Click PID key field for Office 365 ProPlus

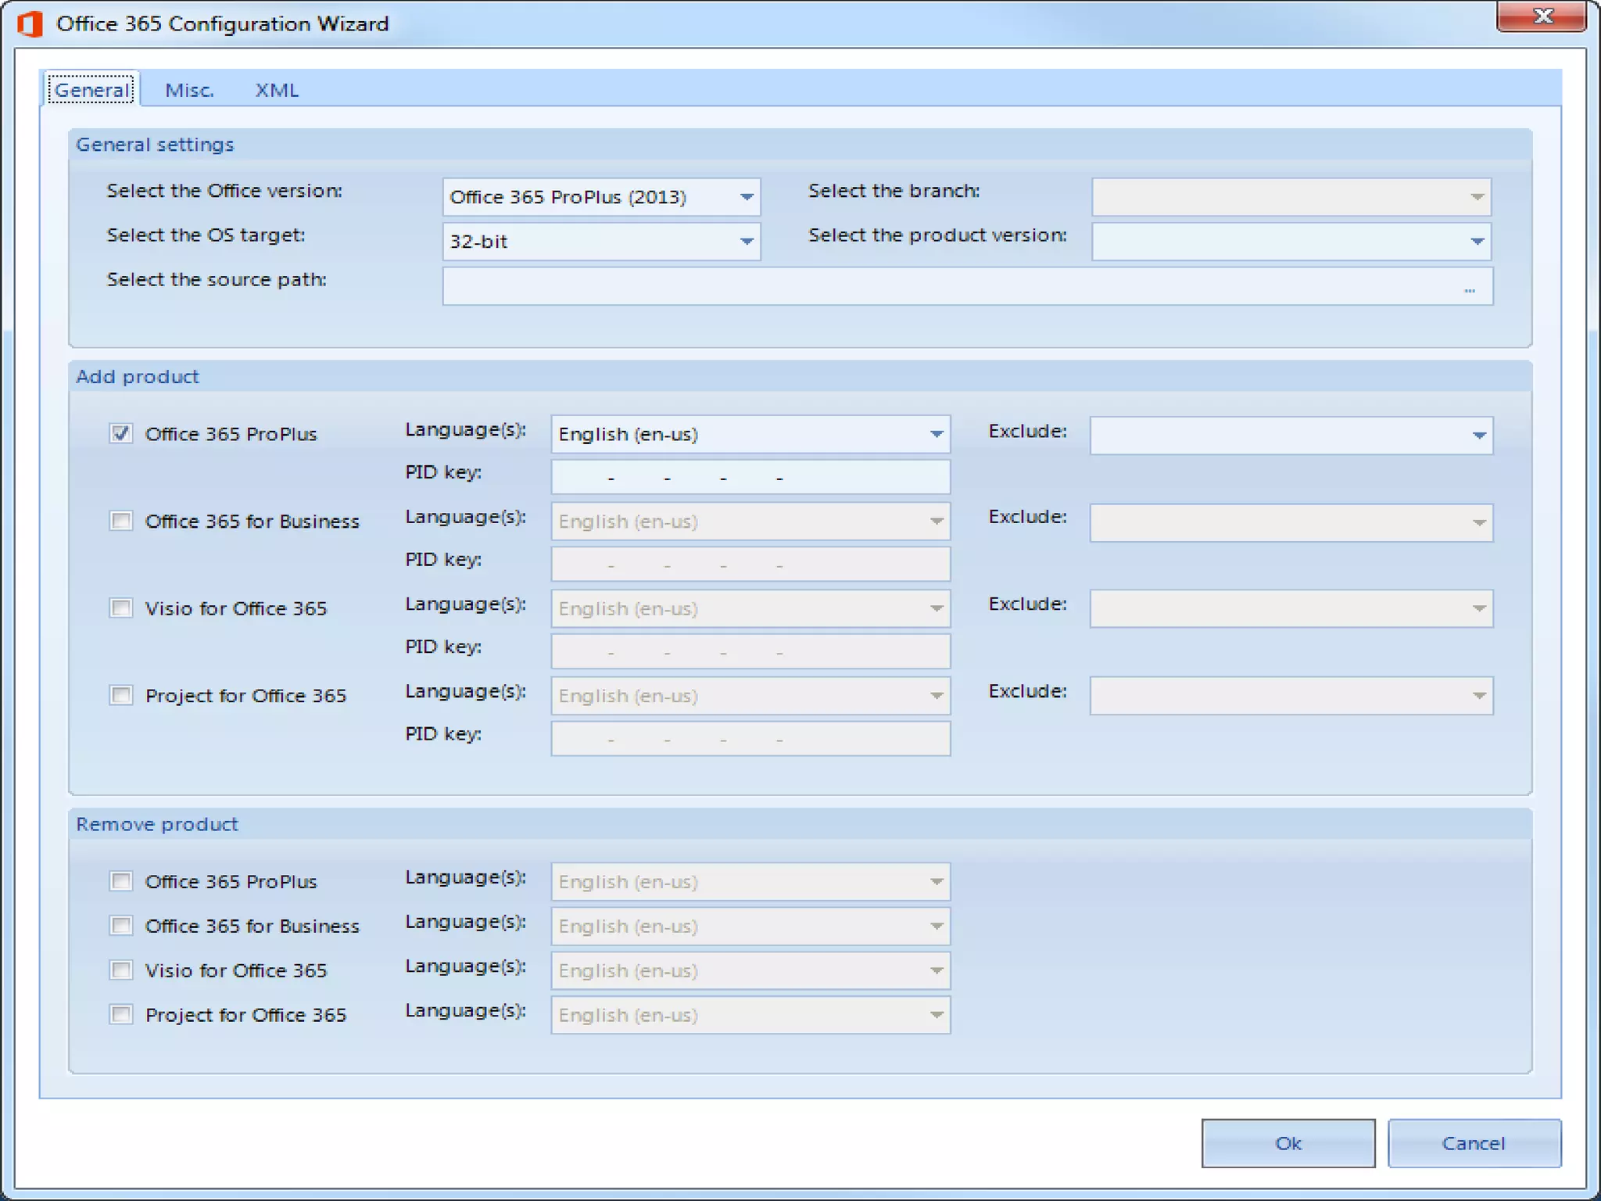pyautogui.click(x=750, y=477)
